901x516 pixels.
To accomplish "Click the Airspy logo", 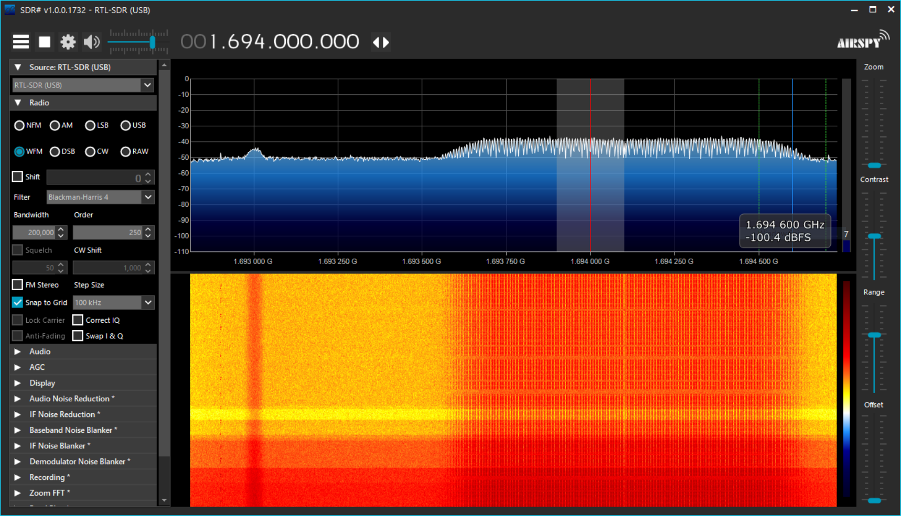I will pos(862,41).
